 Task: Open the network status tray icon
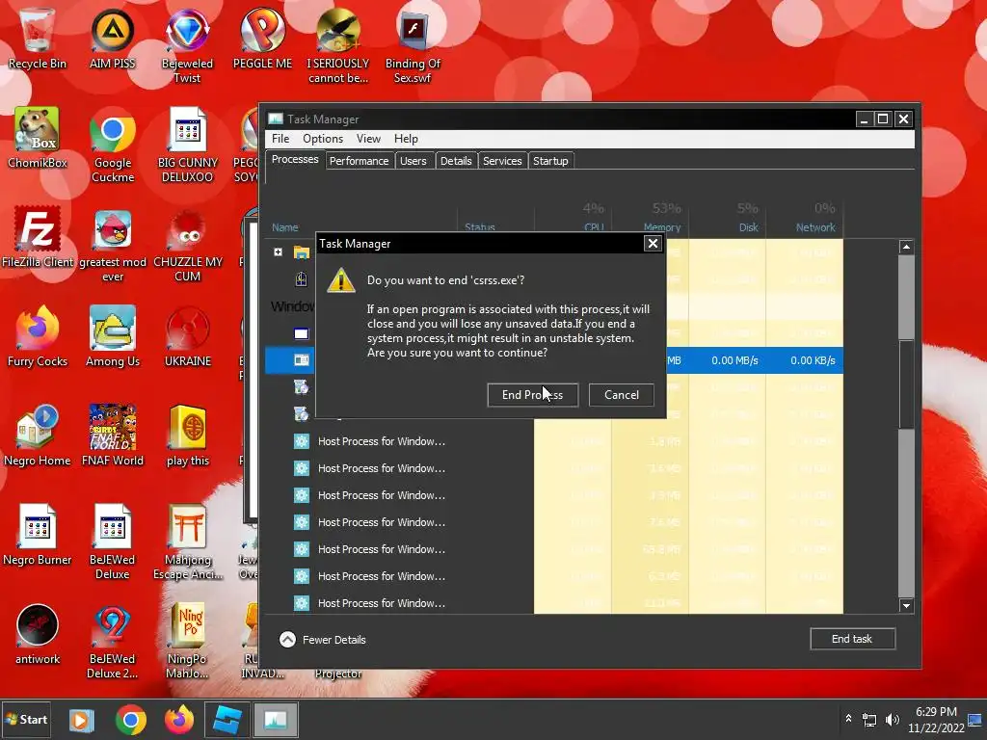(x=869, y=720)
